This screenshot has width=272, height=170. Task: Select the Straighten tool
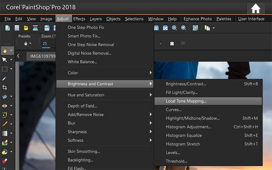[x=5, y=97]
